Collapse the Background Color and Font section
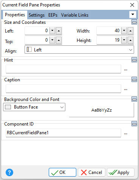Viewport: 139px width, 180px height. (134, 99)
